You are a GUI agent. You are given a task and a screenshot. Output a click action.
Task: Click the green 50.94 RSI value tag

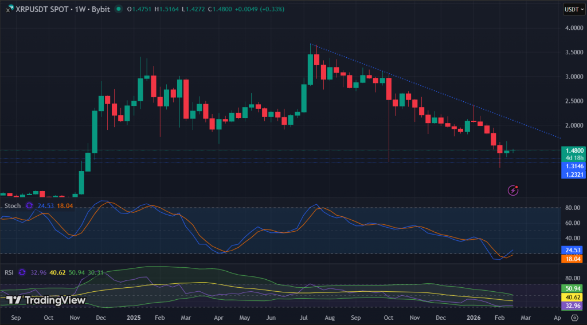point(574,289)
